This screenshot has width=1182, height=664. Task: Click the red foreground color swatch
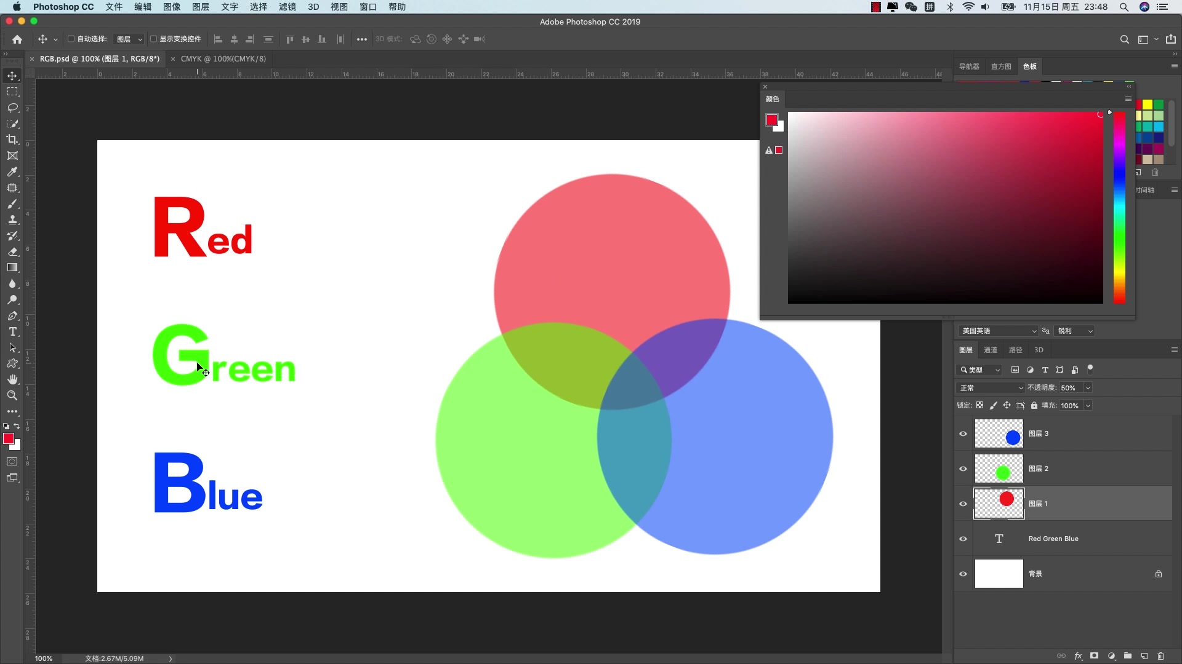[x=9, y=439]
